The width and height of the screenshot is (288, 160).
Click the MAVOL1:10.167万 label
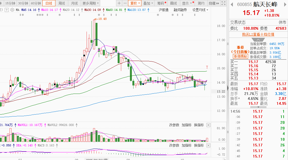[x=30, y=125]
